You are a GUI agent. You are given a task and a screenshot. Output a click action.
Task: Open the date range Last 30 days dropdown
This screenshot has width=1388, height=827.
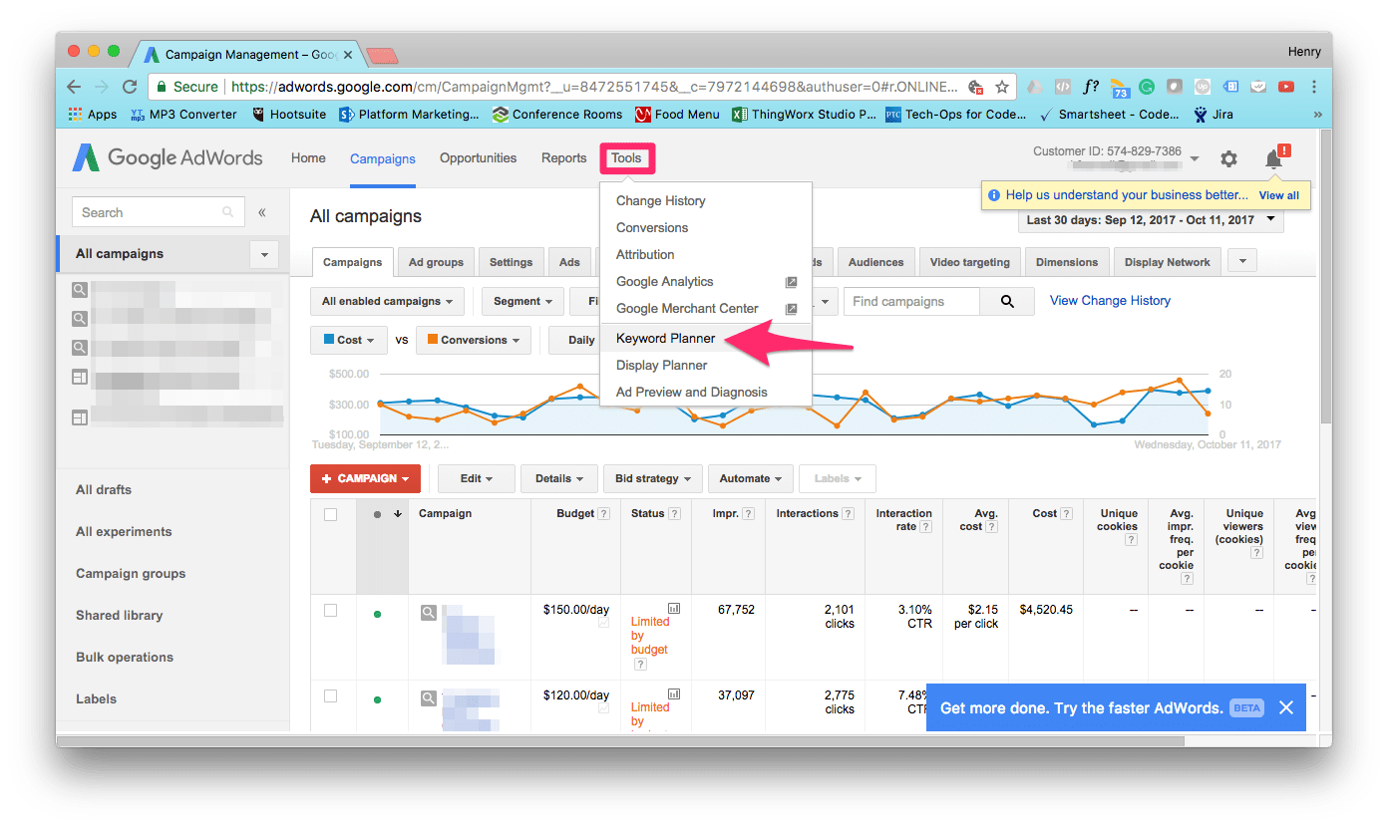tap(1151, 220)
